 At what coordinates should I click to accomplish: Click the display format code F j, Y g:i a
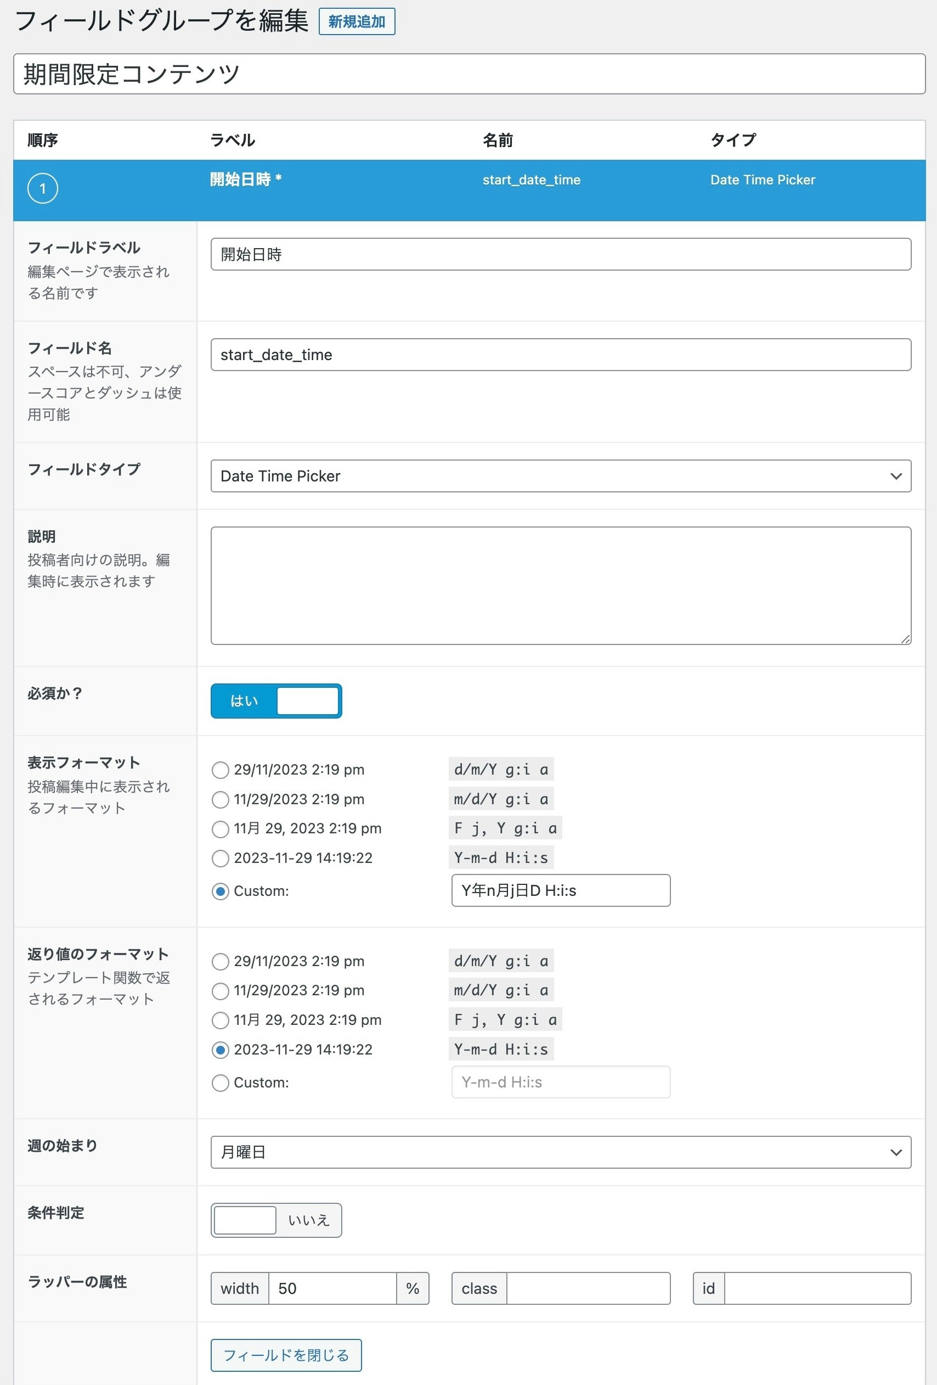coord(505,828)
